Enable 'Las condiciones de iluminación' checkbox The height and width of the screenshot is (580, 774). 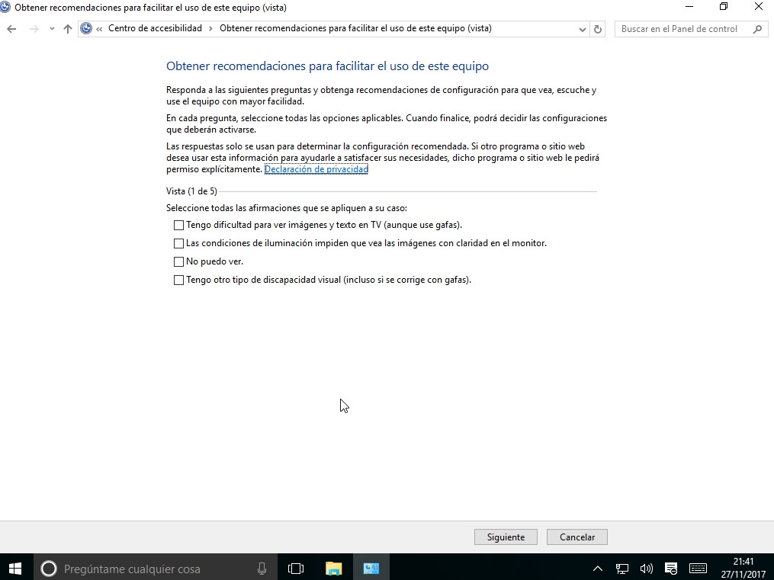tap(179, 243)
